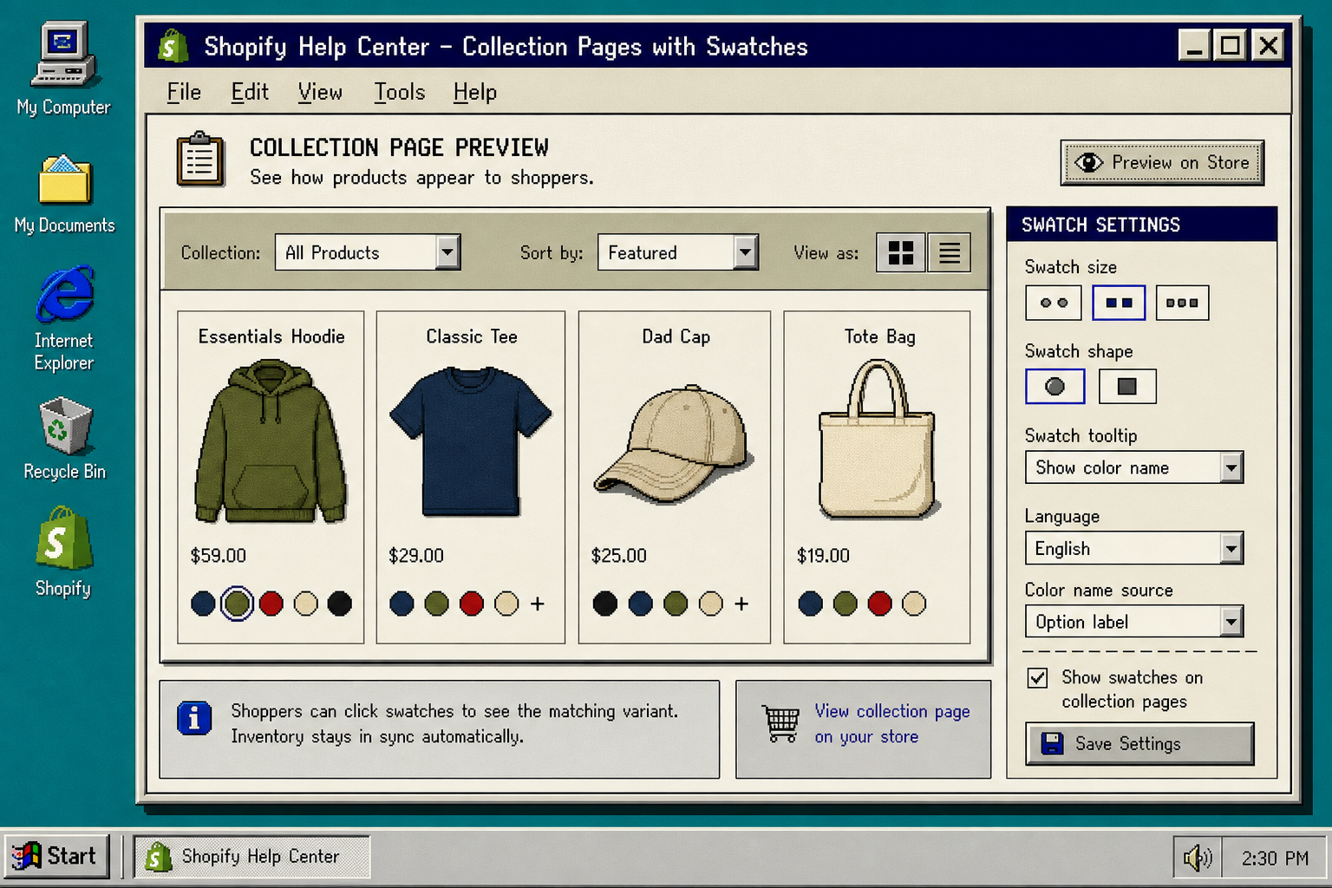
Task: Choose square swatch shape
Action: (x=1126, y=386)
